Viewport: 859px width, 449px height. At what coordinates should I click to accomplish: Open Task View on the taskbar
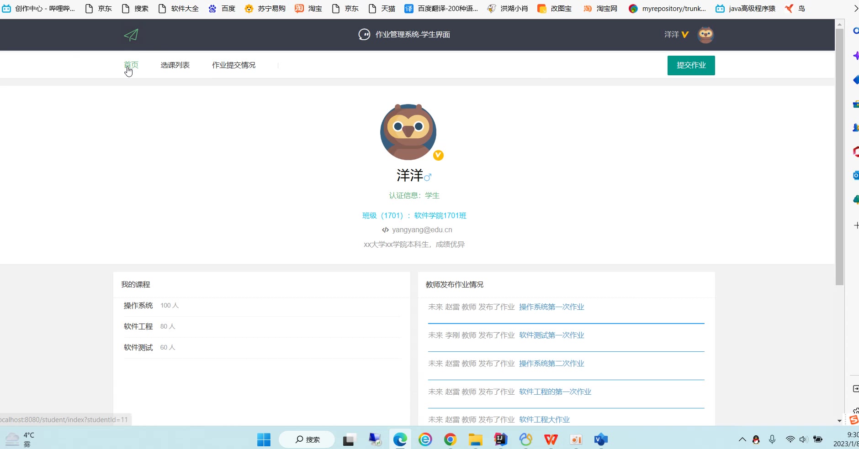click(x=349, y=439)
